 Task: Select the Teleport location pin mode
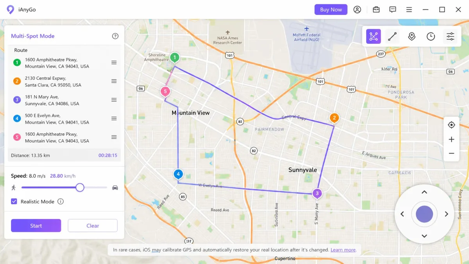coord(412,36)
